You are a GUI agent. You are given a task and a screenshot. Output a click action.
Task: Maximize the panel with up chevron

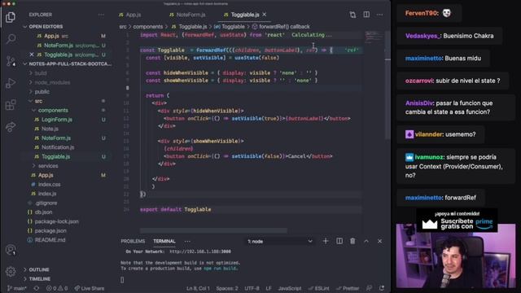pos(366,241)
